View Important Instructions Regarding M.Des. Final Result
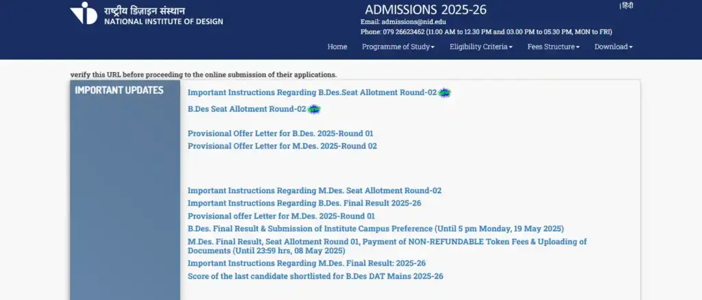This screenshot has height=300, width=702. (x=307, y=264)
